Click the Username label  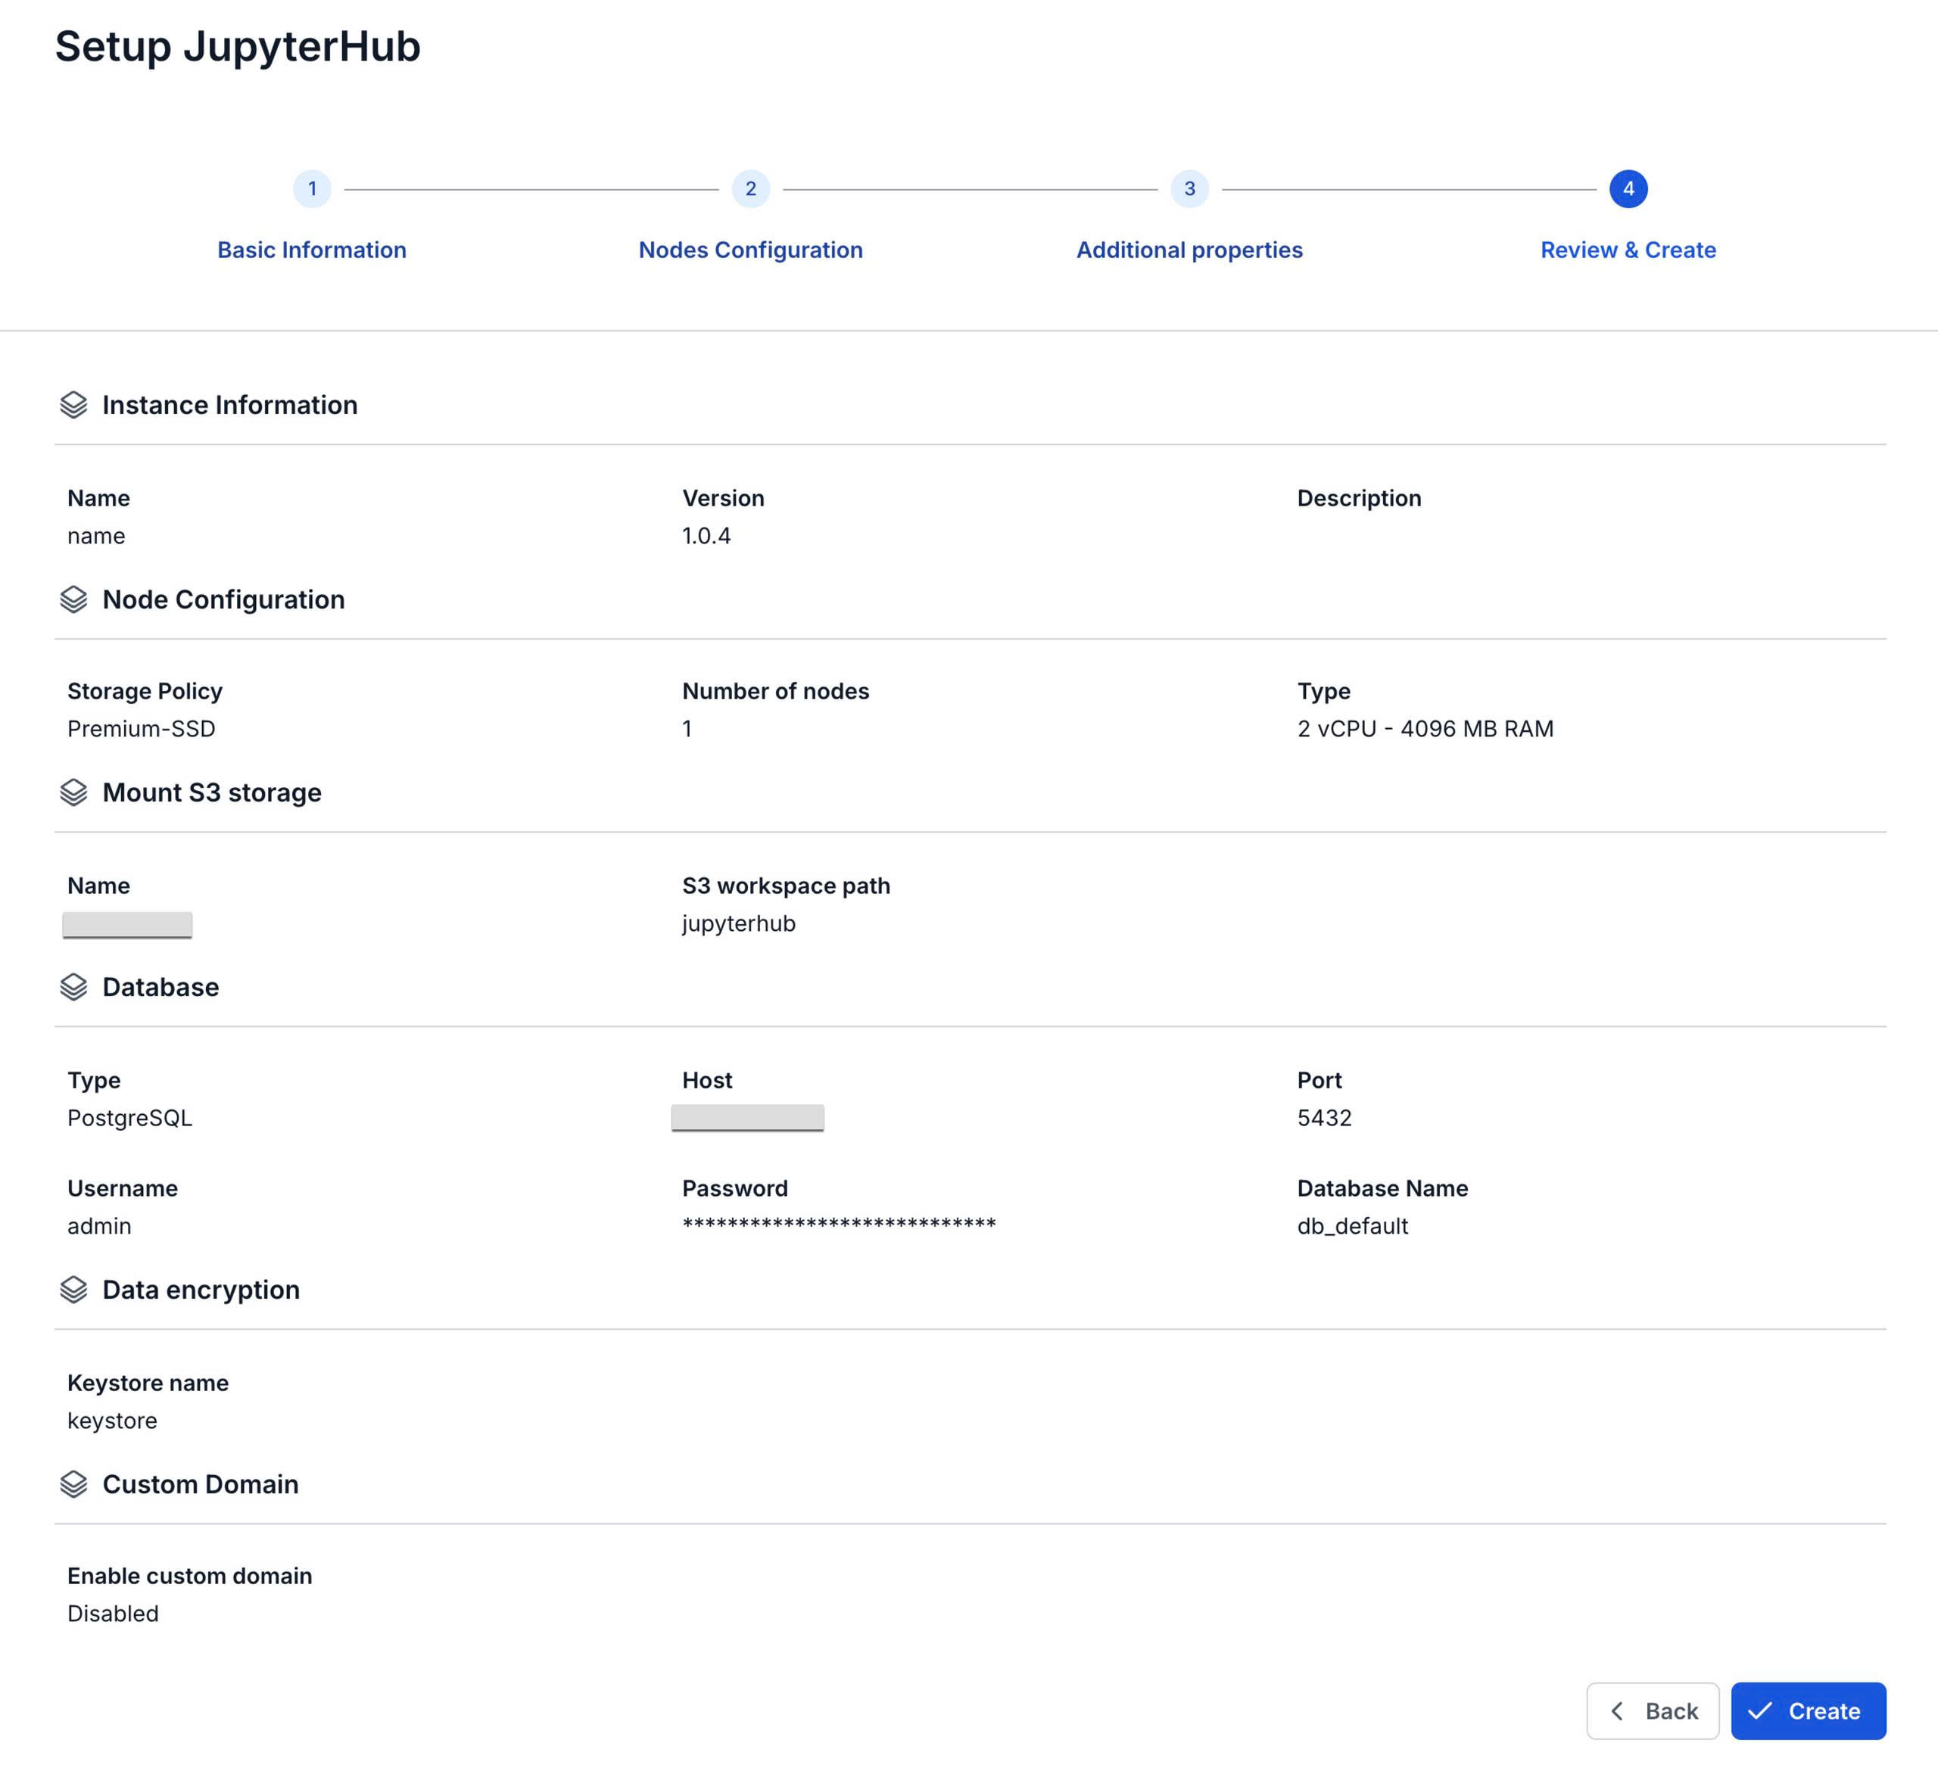123,1188
